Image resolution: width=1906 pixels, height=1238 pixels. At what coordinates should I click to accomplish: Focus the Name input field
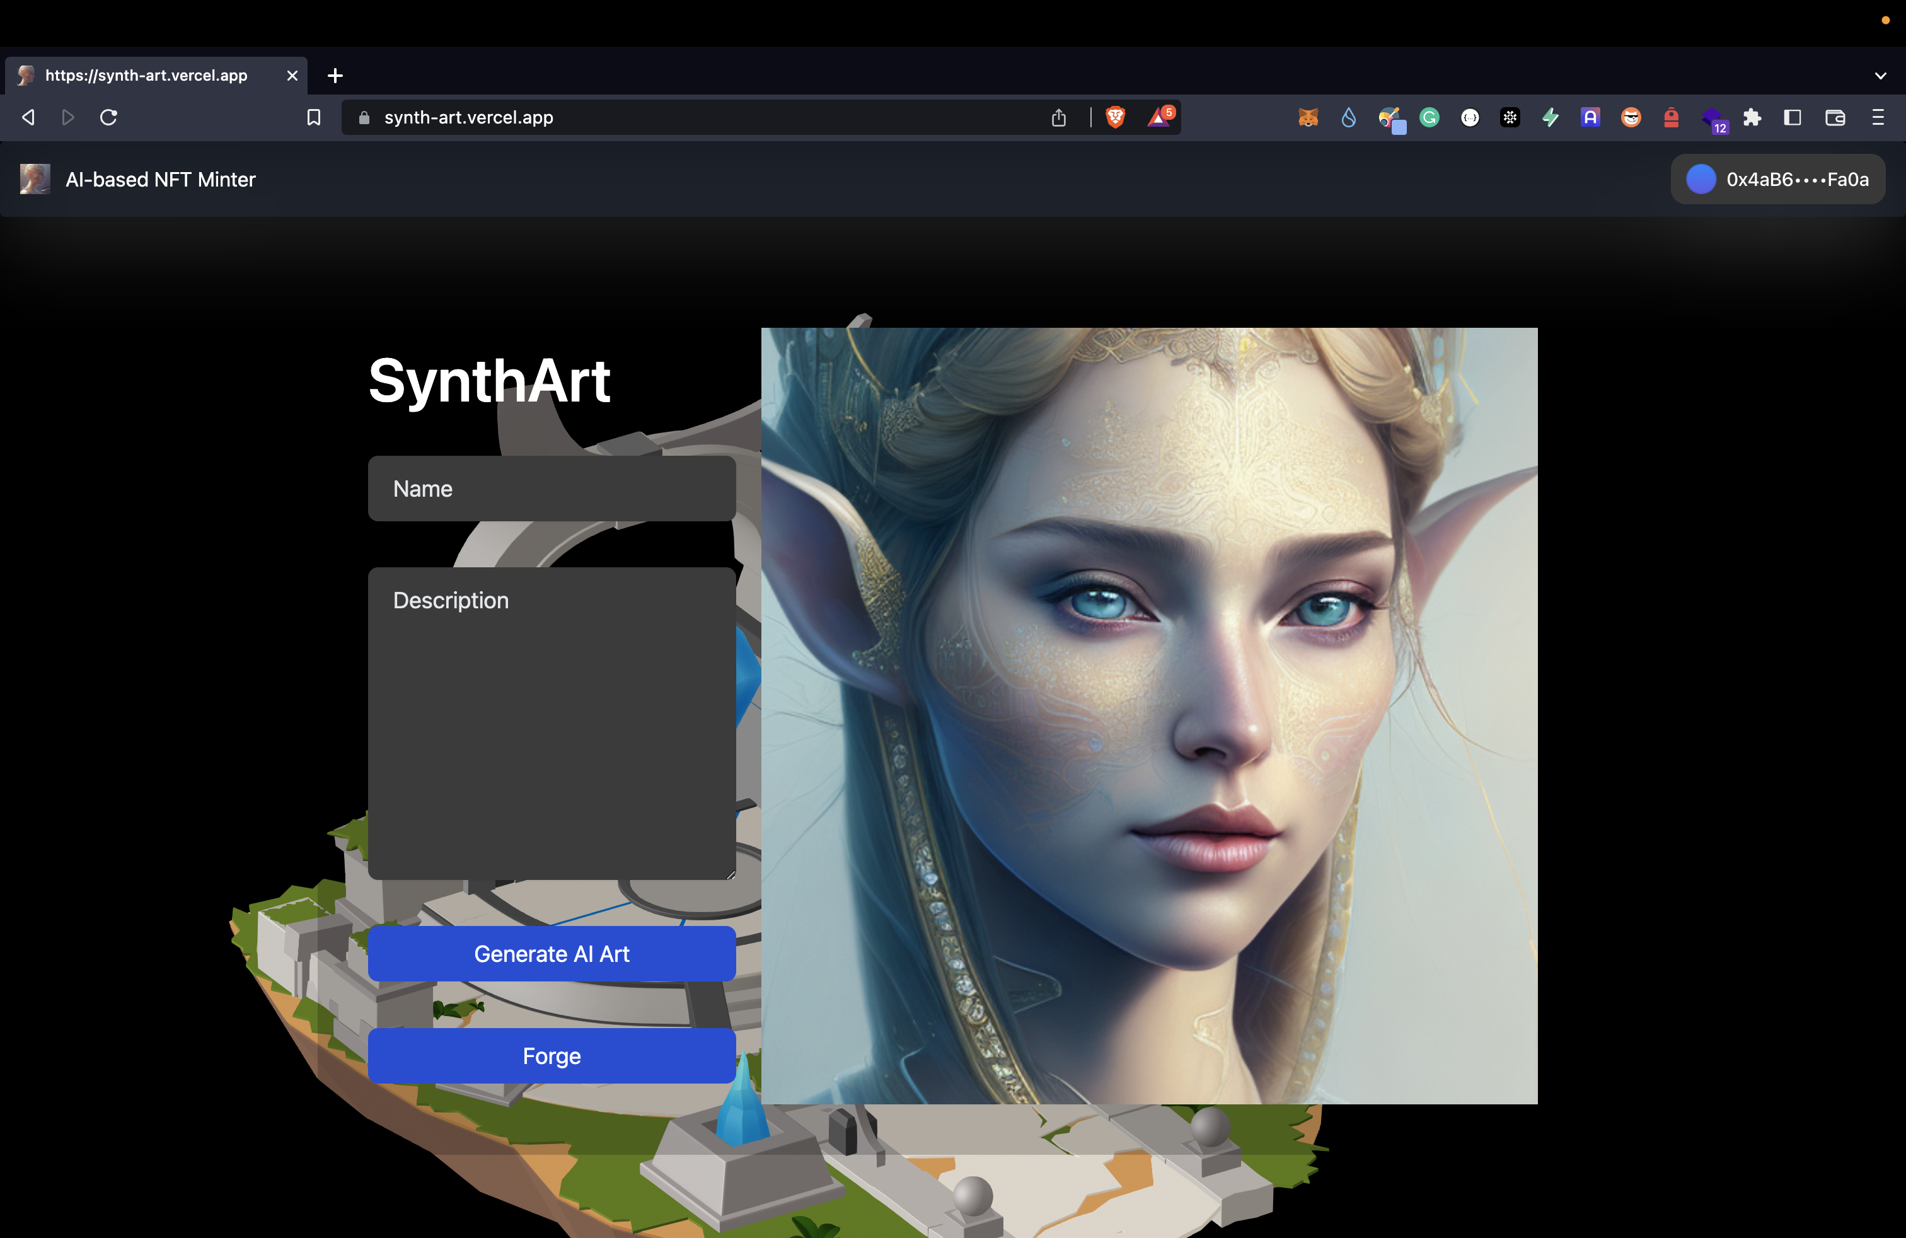[x=551, y=489]
